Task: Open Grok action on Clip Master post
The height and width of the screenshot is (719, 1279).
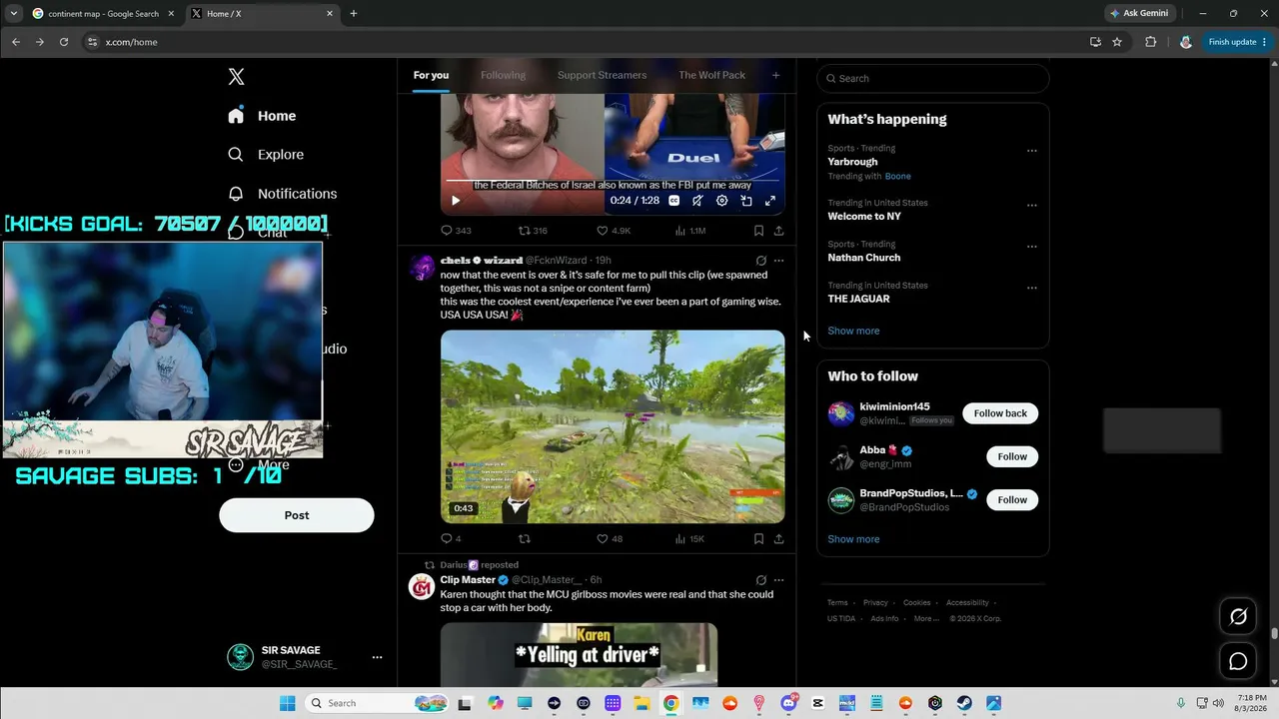Action: [x=761, y=580]
